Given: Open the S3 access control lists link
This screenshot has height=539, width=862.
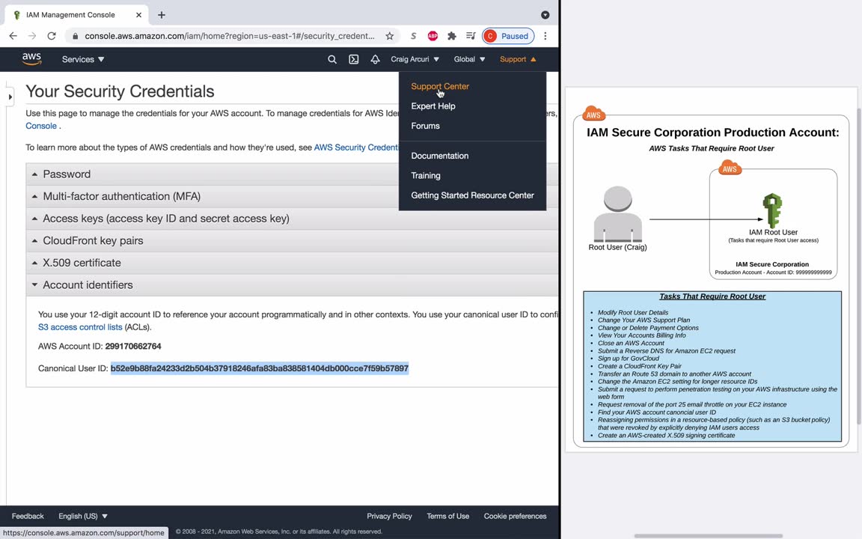Looking at the screenshot, I should click(80, 327).
